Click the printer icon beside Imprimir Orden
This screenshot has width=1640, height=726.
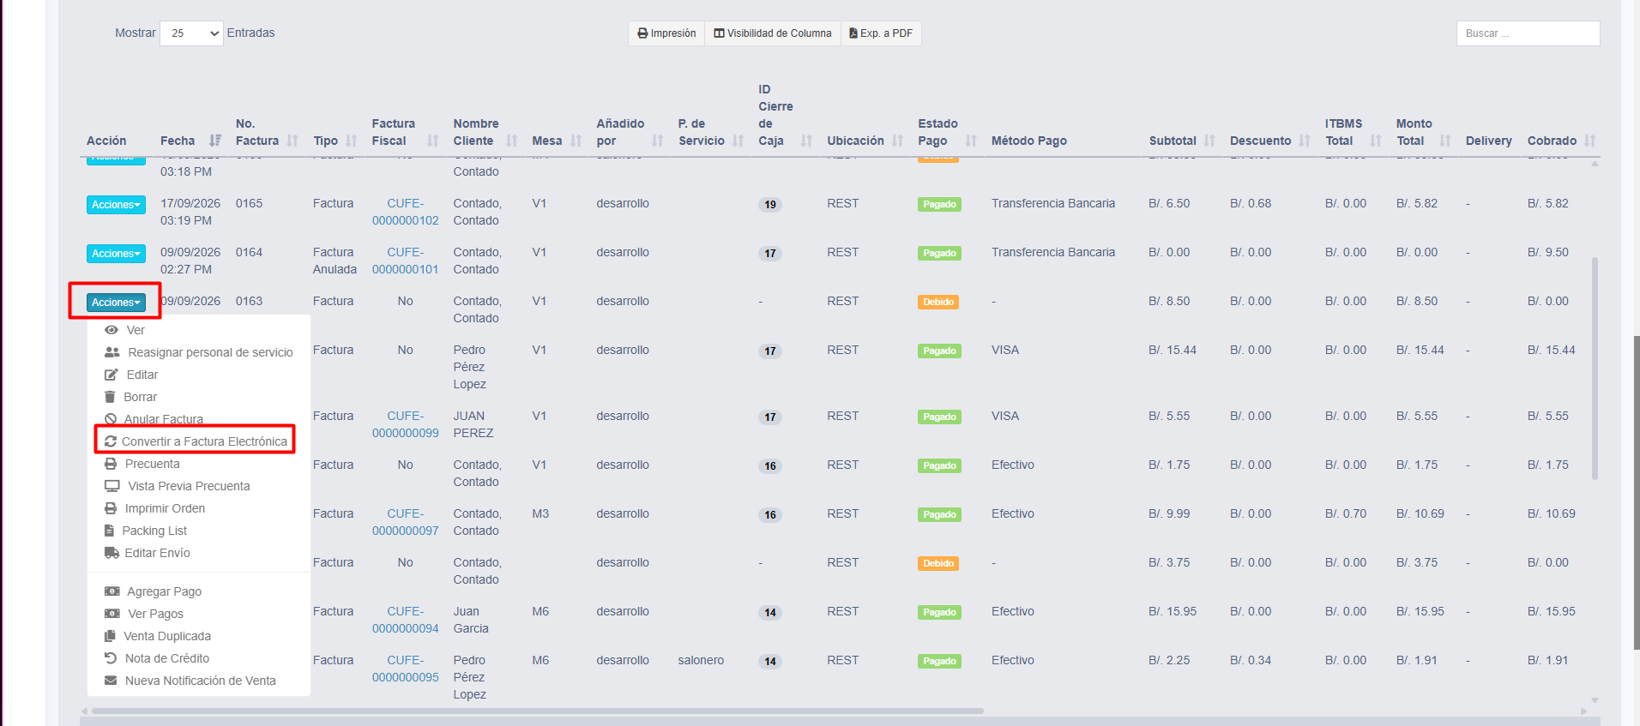(111, 508)
